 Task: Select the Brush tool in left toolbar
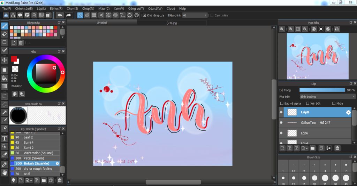[x=5, y=26]
